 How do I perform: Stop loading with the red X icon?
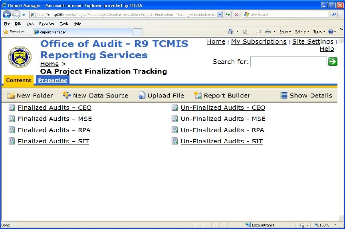click(x=236, y=15)
